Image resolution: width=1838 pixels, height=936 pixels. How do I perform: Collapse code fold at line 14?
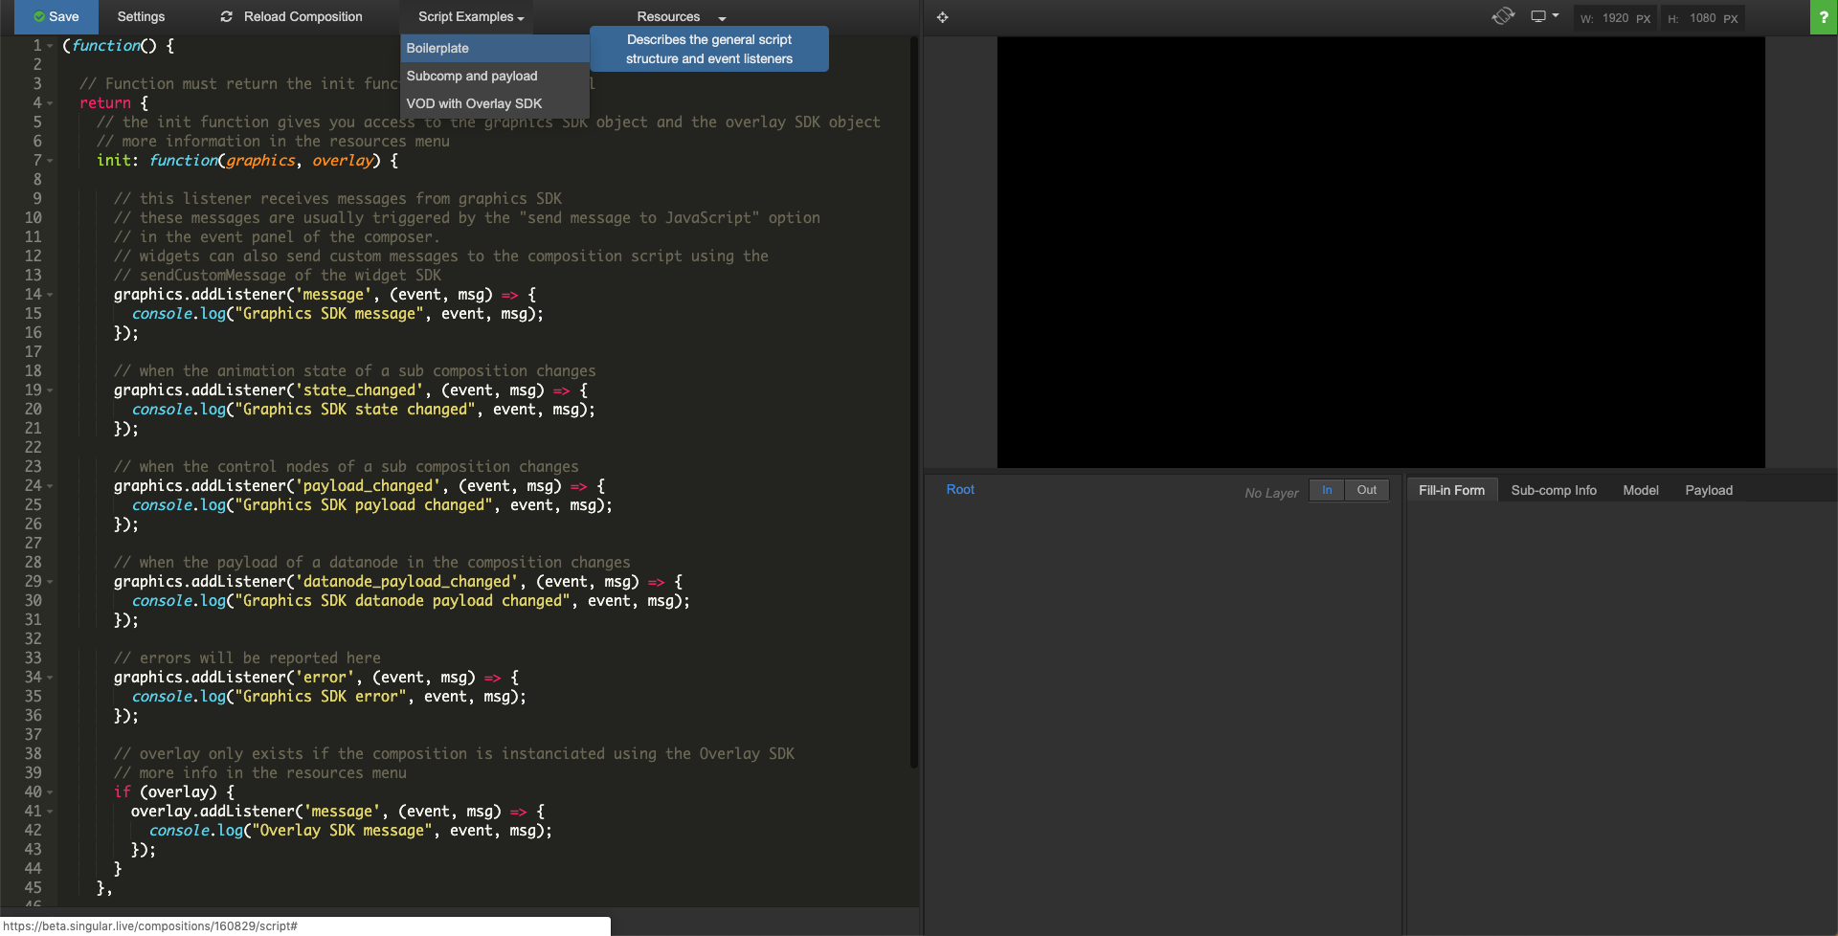[x=50, y=295]
